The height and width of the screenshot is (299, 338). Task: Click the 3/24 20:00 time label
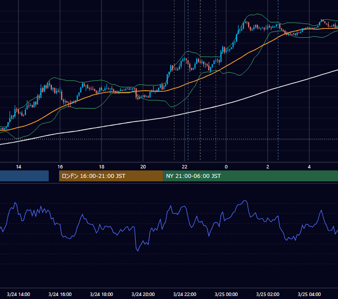143,294
